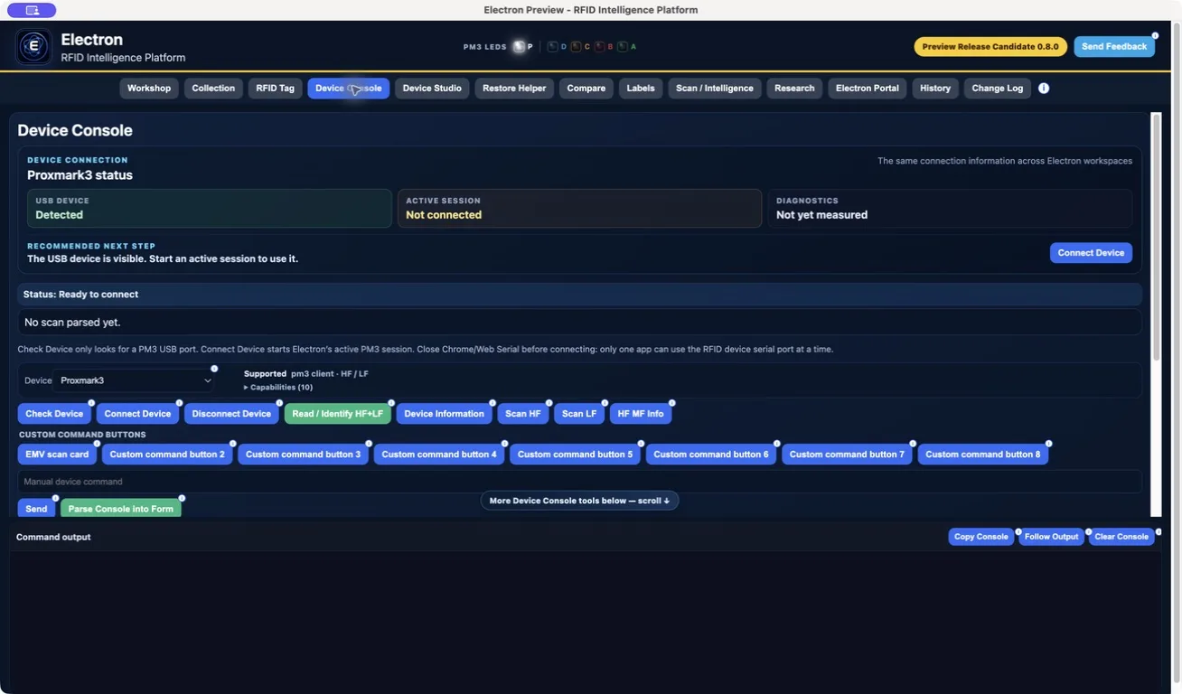Click the info icon beside Change Log
Image resolution: width=1182 pixels, height=694 pixels.
[x=1044, y=89]
